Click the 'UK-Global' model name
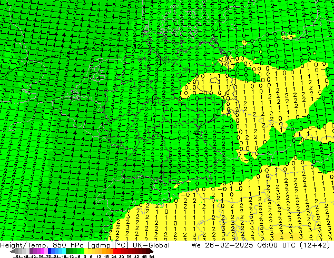Viewport: 334px width, 258px height. click(x=151, y=245)
